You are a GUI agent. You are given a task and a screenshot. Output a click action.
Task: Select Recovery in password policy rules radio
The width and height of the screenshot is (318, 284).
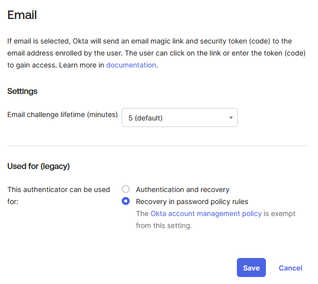pyautogui.click(x=126, y=201)
